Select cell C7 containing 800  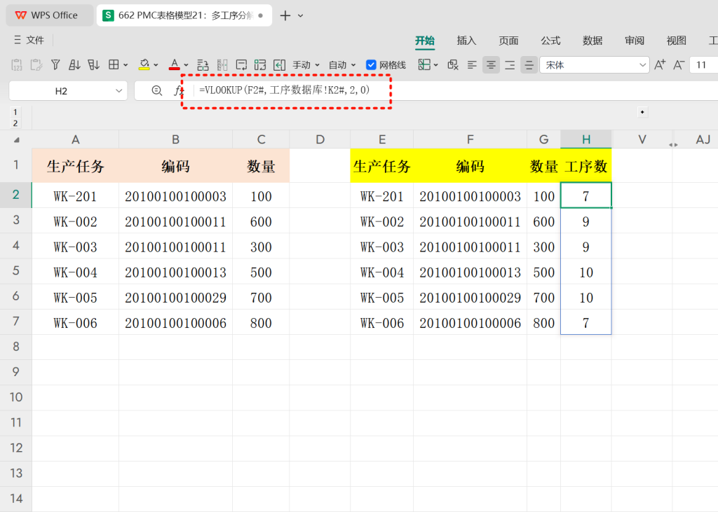[x=261, y=323]
